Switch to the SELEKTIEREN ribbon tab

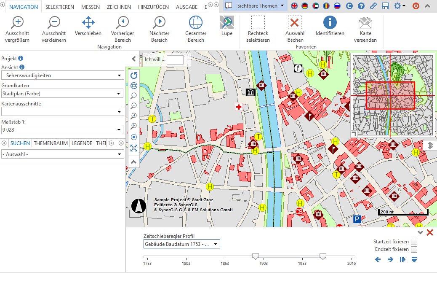(x=60, y=7)
